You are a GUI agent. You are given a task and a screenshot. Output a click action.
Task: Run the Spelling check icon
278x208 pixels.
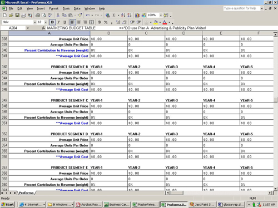[x=50, y=16]
